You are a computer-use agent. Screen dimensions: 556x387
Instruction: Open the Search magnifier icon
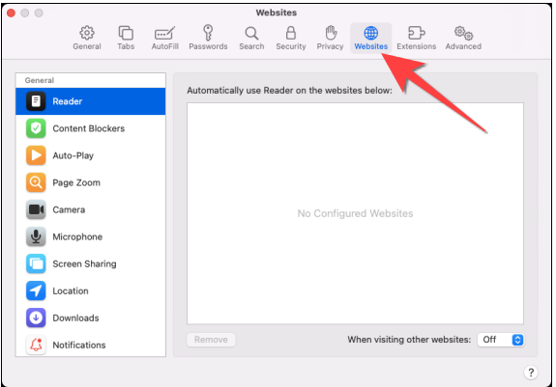(x=251, y=33)
